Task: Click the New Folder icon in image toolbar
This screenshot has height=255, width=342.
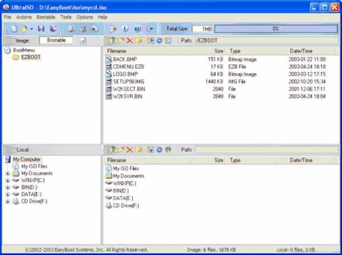Action: pyautogui.click(x=121, y=40)
